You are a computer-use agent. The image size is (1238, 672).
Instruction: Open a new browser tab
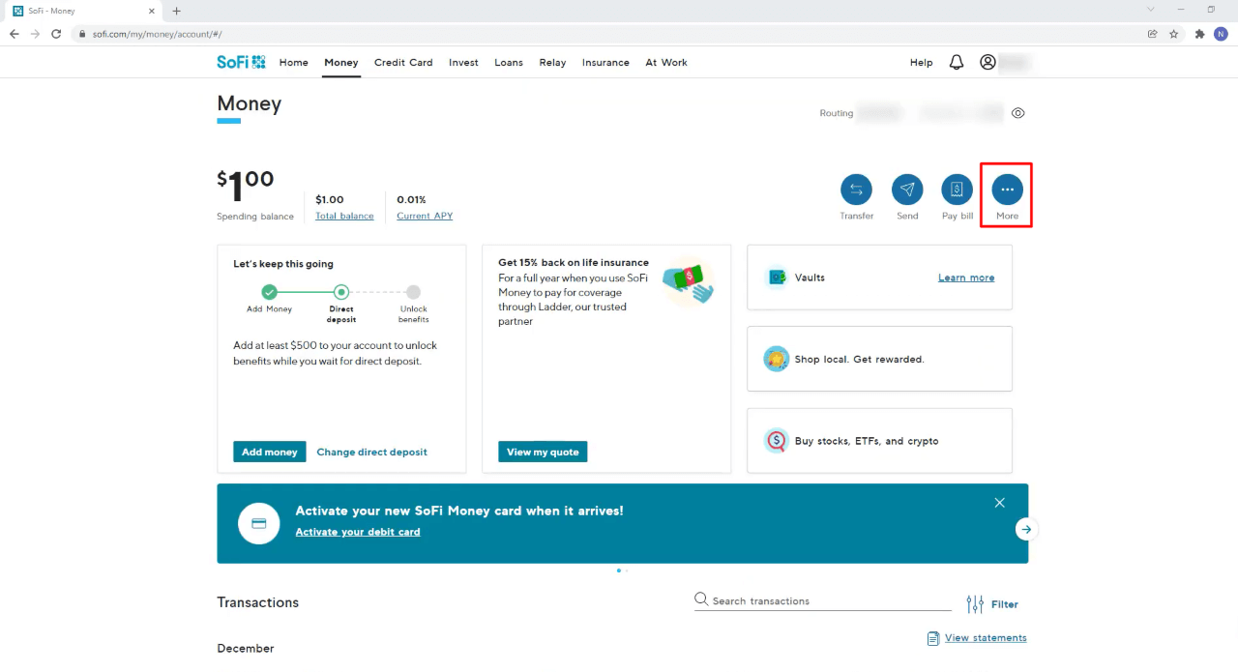point(176,11)
